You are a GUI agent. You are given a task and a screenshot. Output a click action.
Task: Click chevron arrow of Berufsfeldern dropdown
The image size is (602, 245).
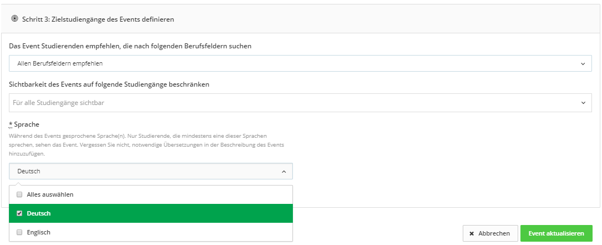pyautogui.click(x=583, y=64)
